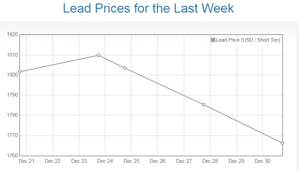Click the 1760 y-axis label

(x=12, y=156)
